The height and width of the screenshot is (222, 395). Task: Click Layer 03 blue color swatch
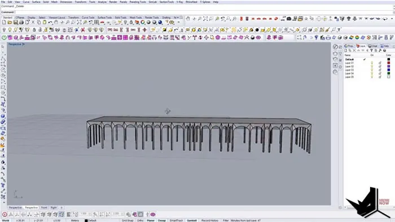click(388, 70)
